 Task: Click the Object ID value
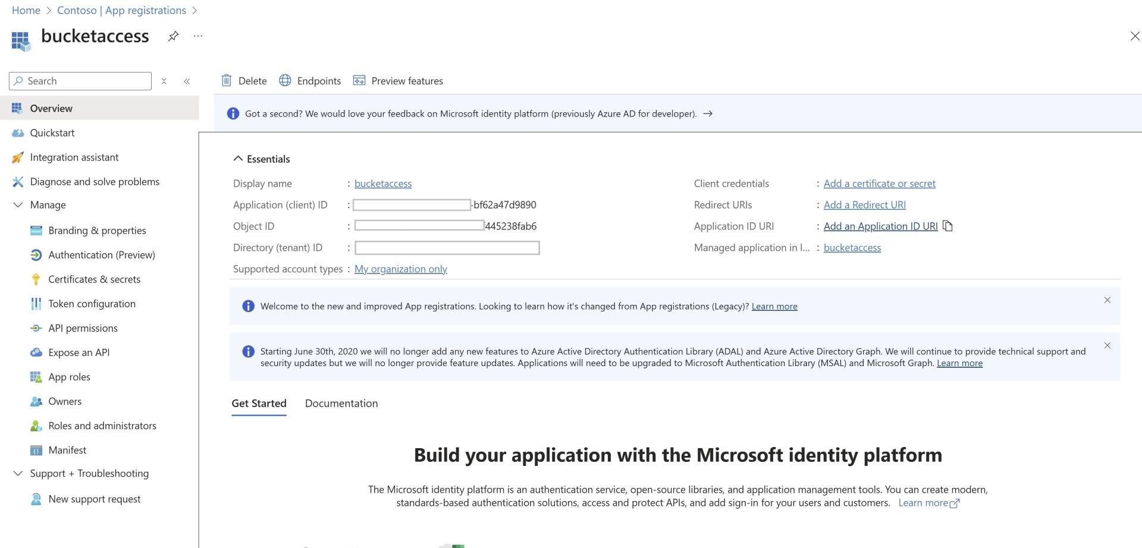[445, 226]
